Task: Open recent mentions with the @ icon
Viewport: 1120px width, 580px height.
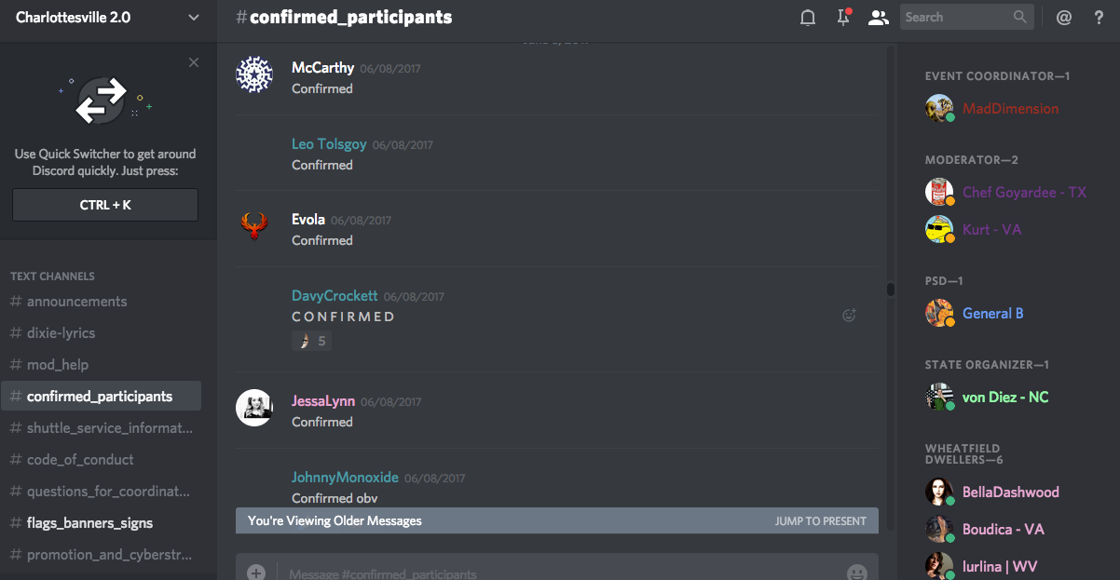Action: pos(1064,17)
